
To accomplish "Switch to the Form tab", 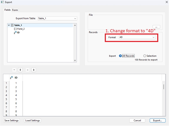I will [15, 10].
